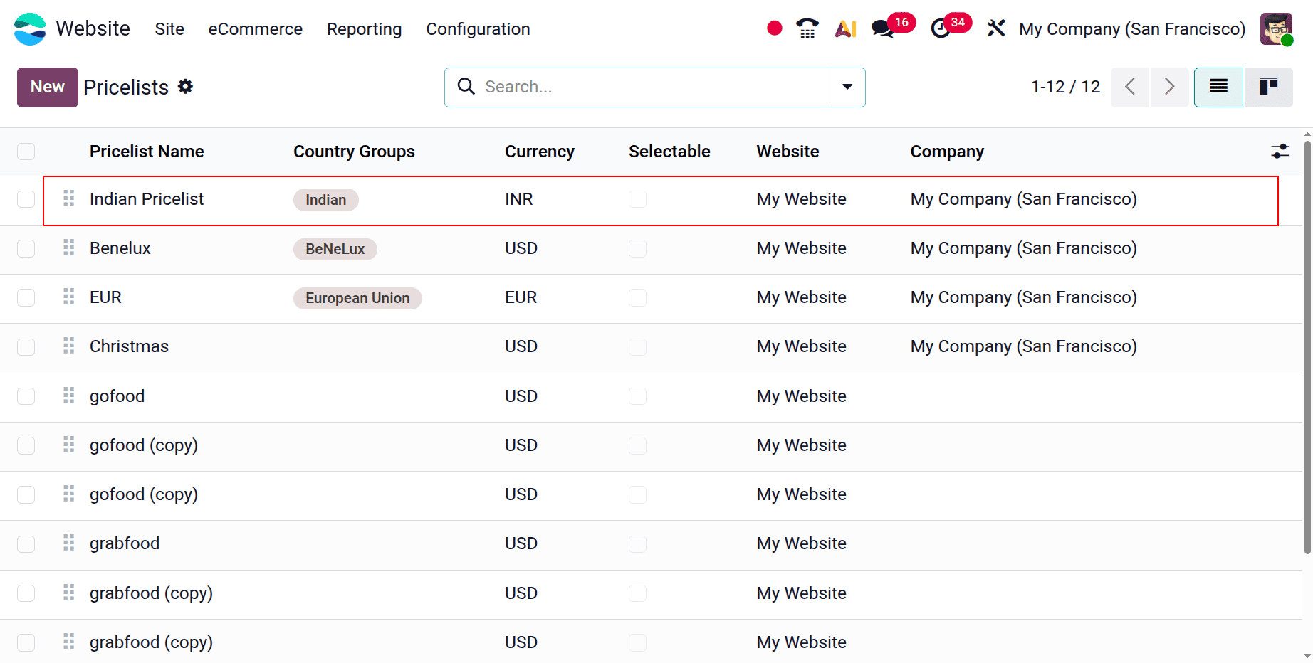The image size is (1313, 663).
Task: Open the company switcher My Company (San Francisco)
Action: (1132, 29)
